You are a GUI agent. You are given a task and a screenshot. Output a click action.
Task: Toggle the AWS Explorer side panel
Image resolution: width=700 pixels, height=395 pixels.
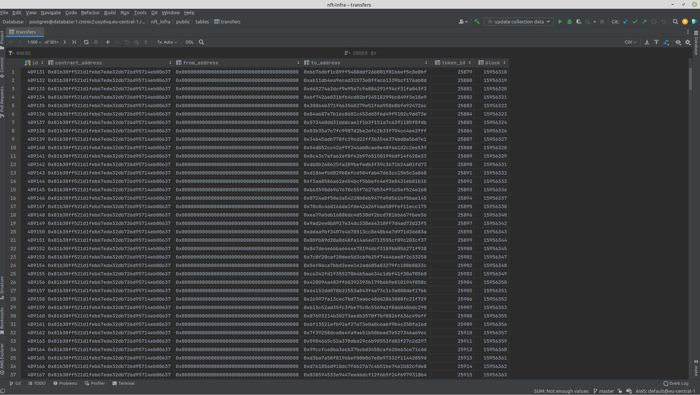pyautogui.click(x=2, y=359)
